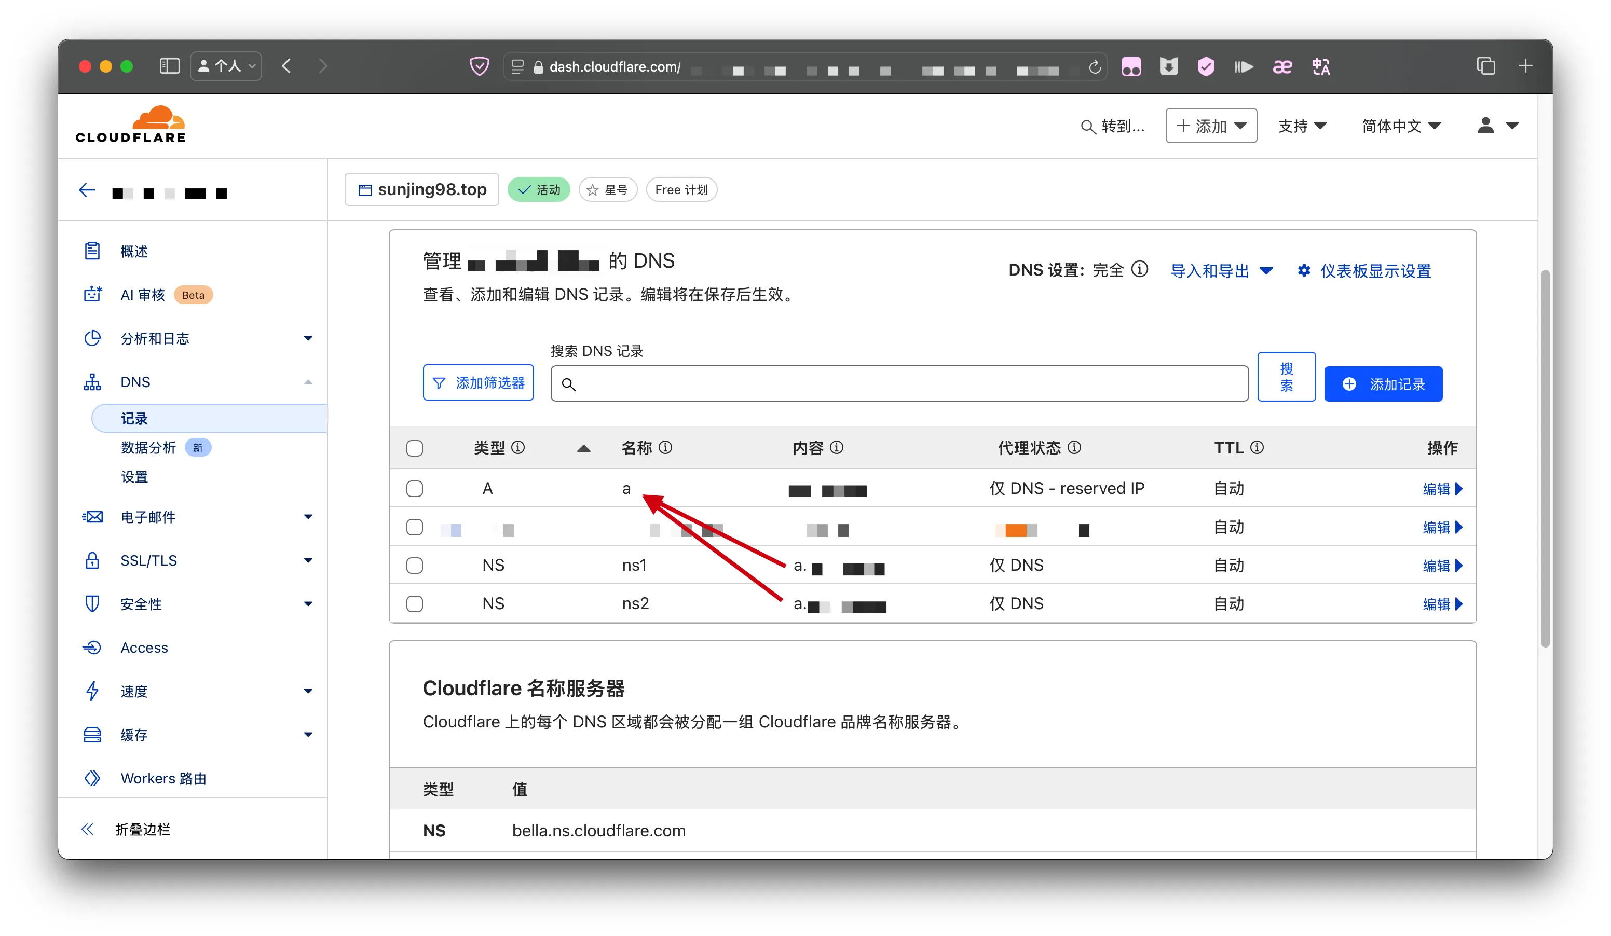
Task: Click the blue 添加记录 button
Action: (1383, 384)
